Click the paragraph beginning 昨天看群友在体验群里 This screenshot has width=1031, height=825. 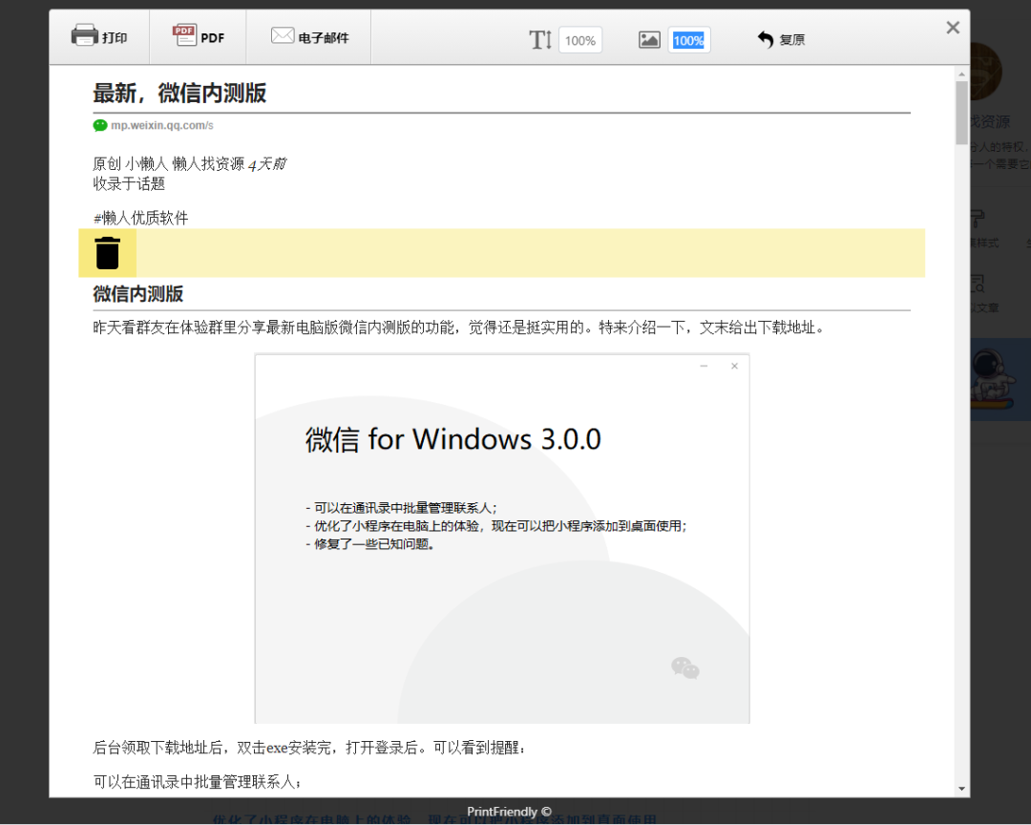(458, 328)
